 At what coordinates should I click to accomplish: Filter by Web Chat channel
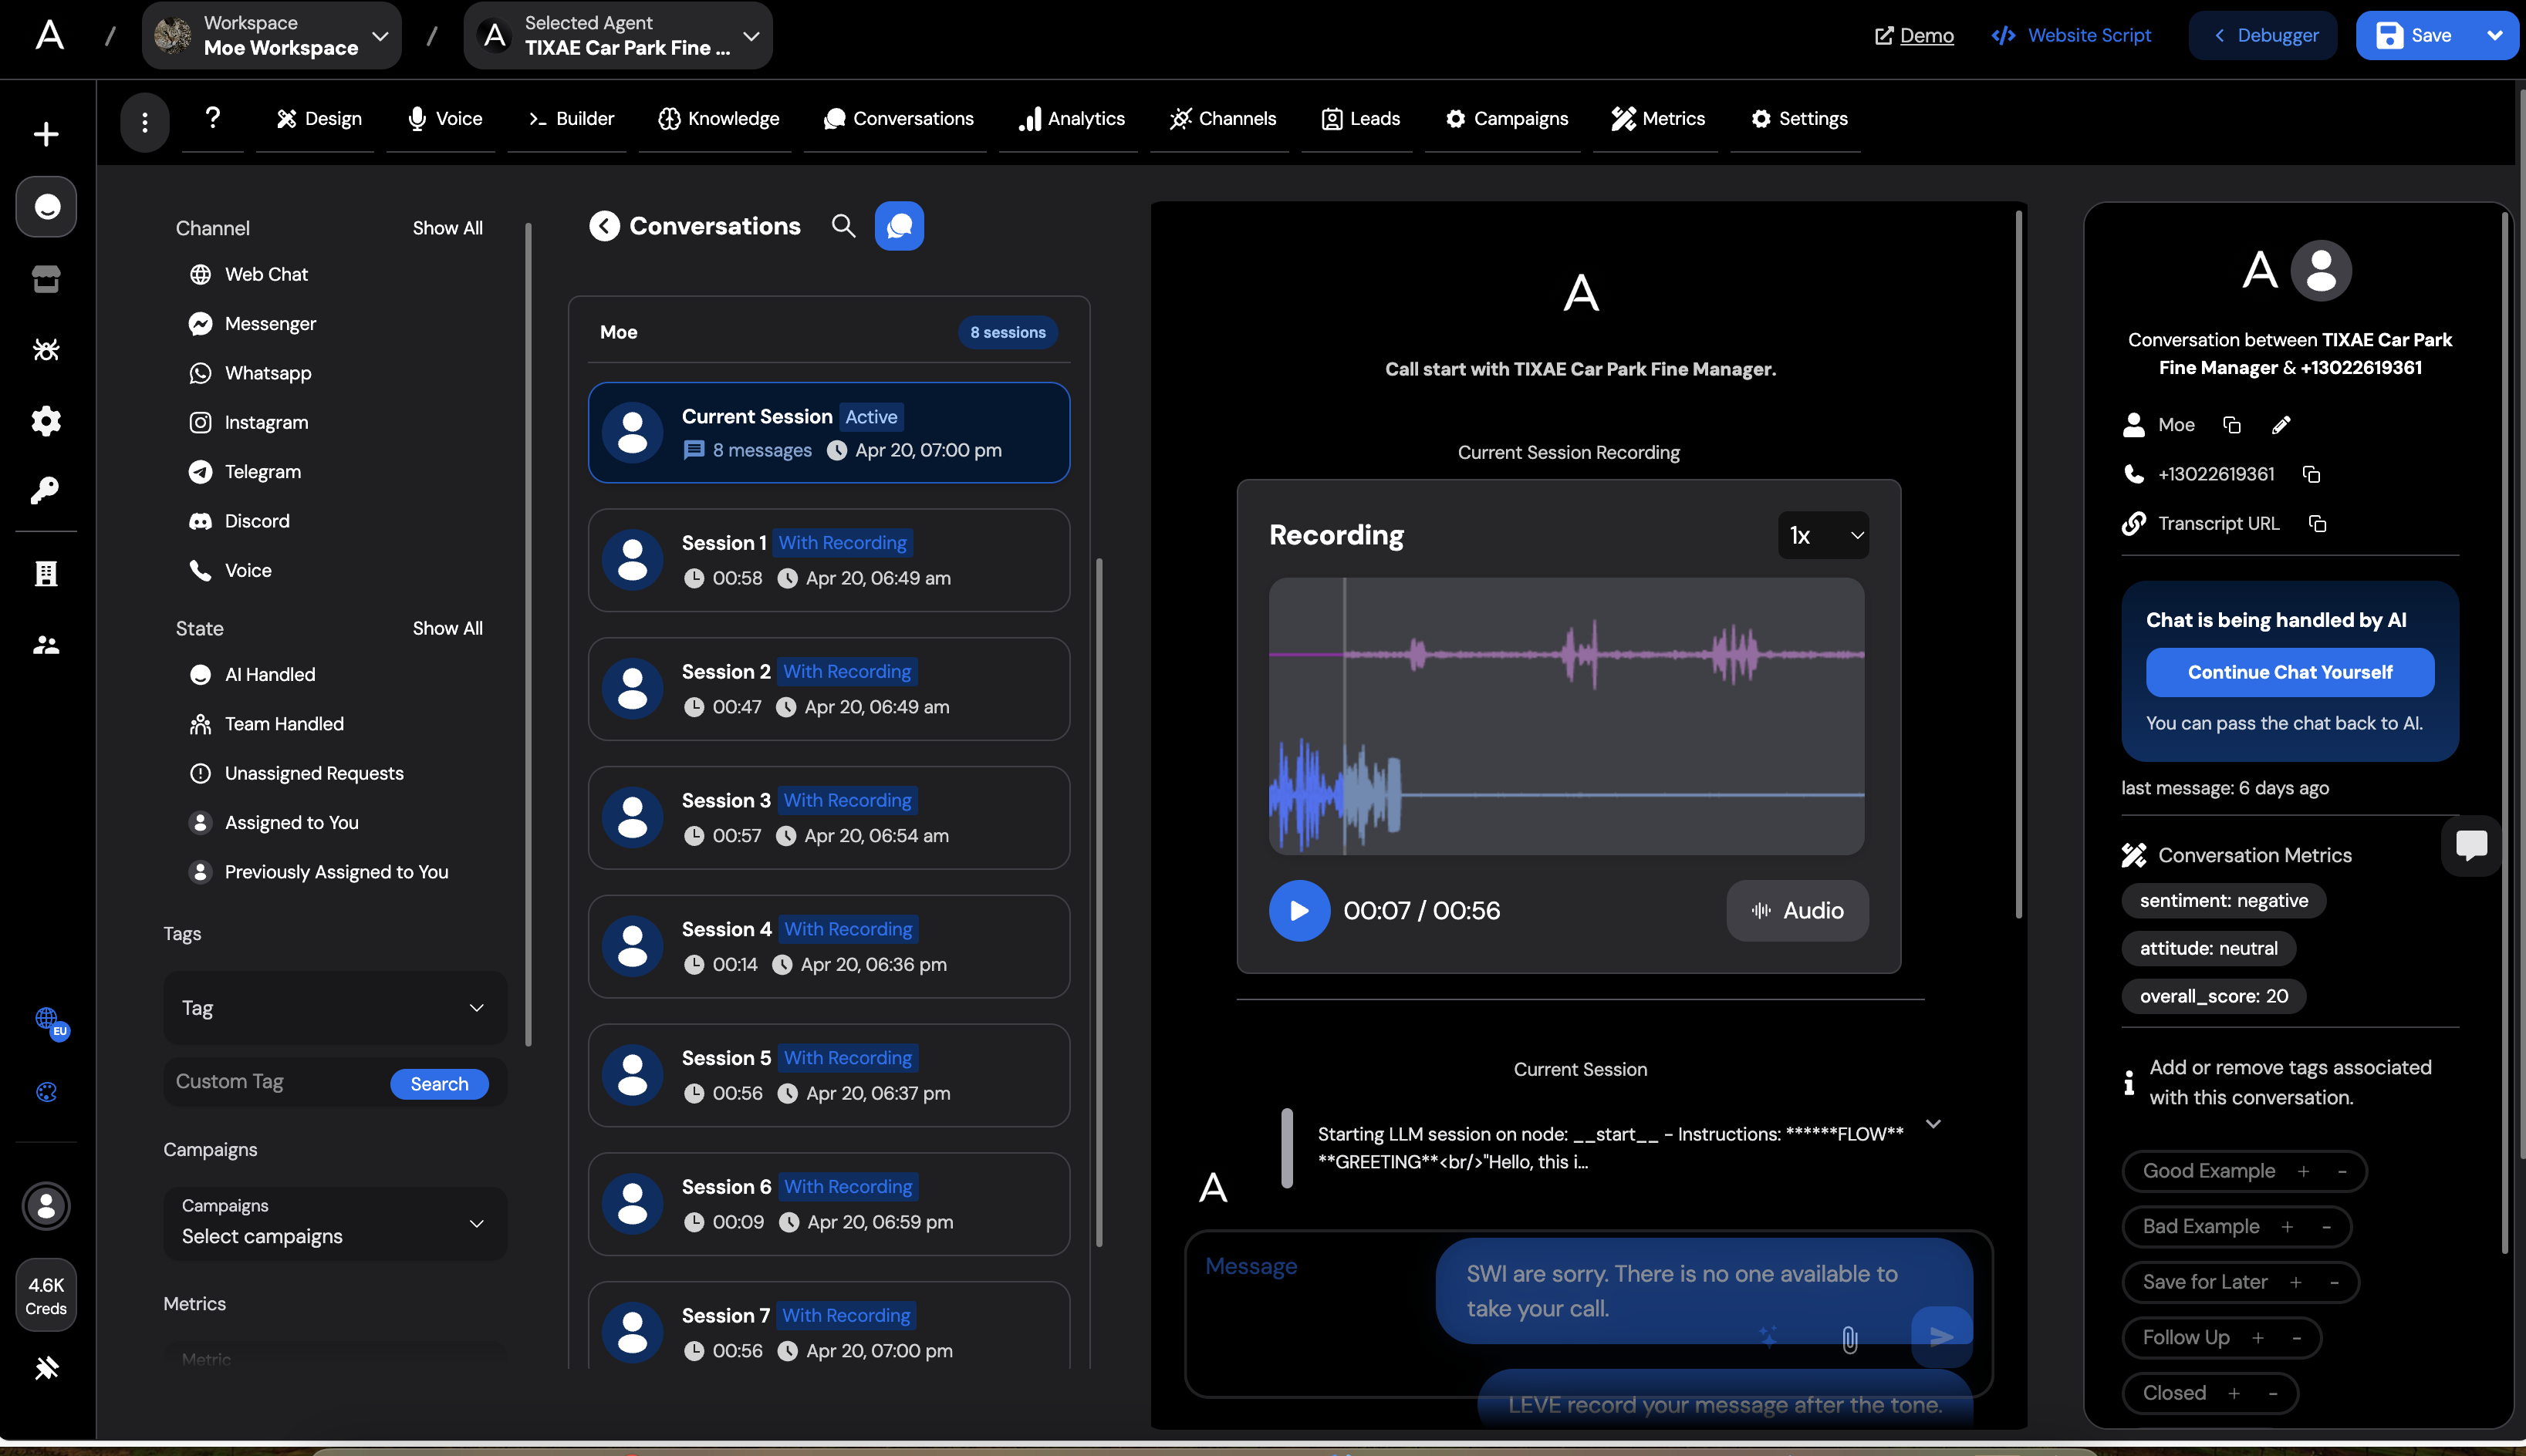[248, 274]
